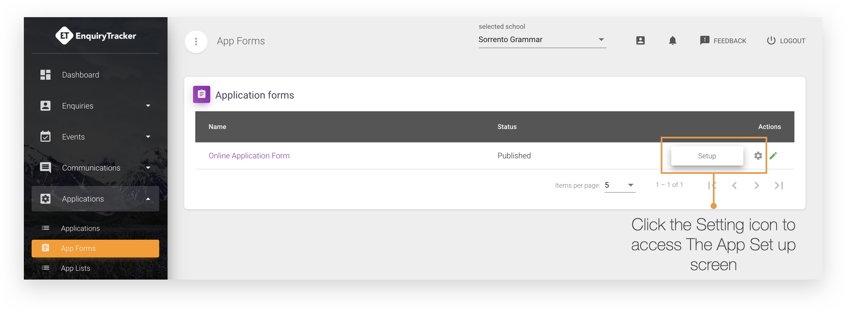Click the Feedback button

(723, 41)
